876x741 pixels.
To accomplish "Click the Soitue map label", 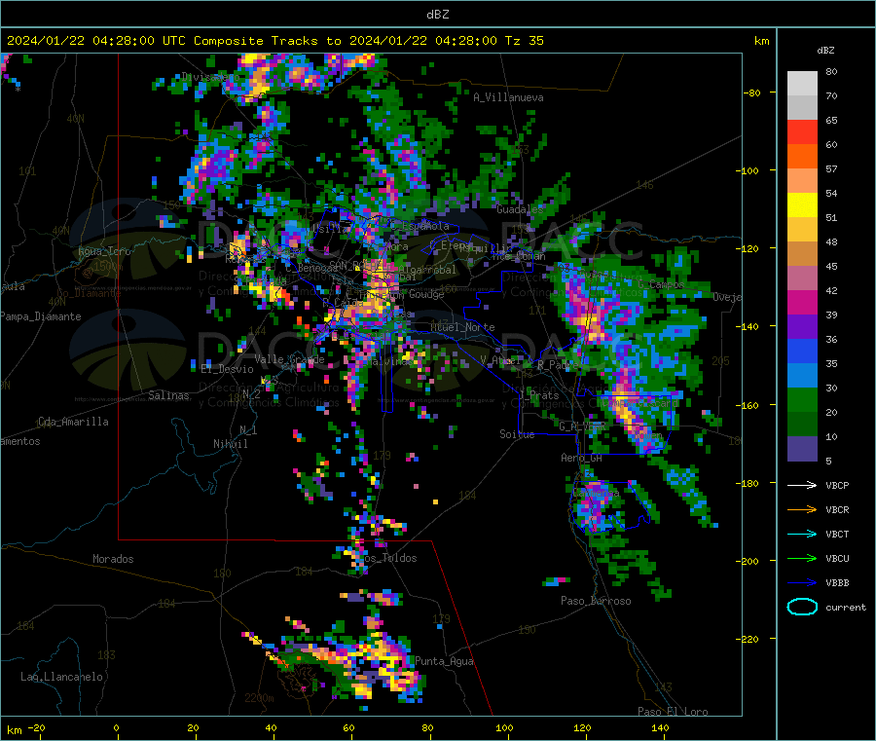I will click(x=517, y=434).
